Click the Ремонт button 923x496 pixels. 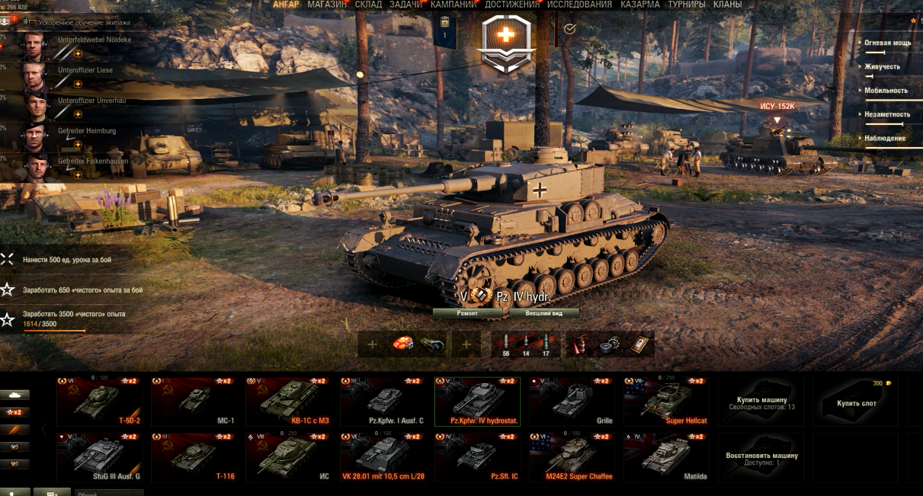click(468, 313)
